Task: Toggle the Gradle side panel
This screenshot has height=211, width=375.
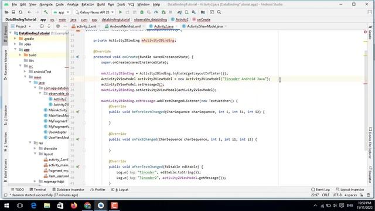Action: coord(370,32)
